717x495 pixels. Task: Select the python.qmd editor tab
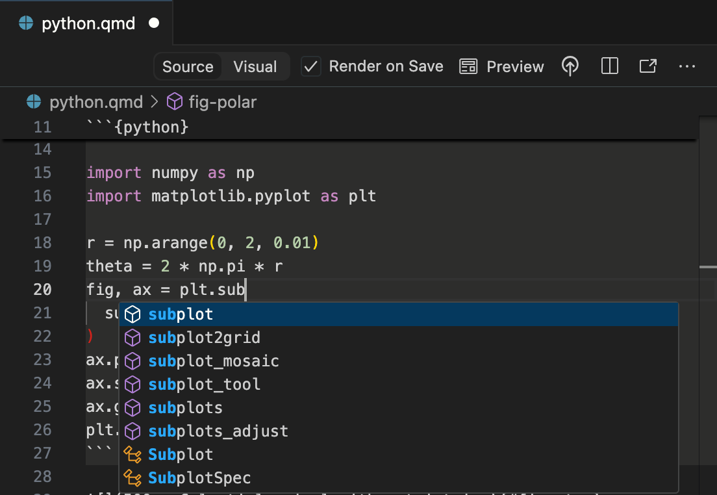pyautogui.click(x=88, y=23)
